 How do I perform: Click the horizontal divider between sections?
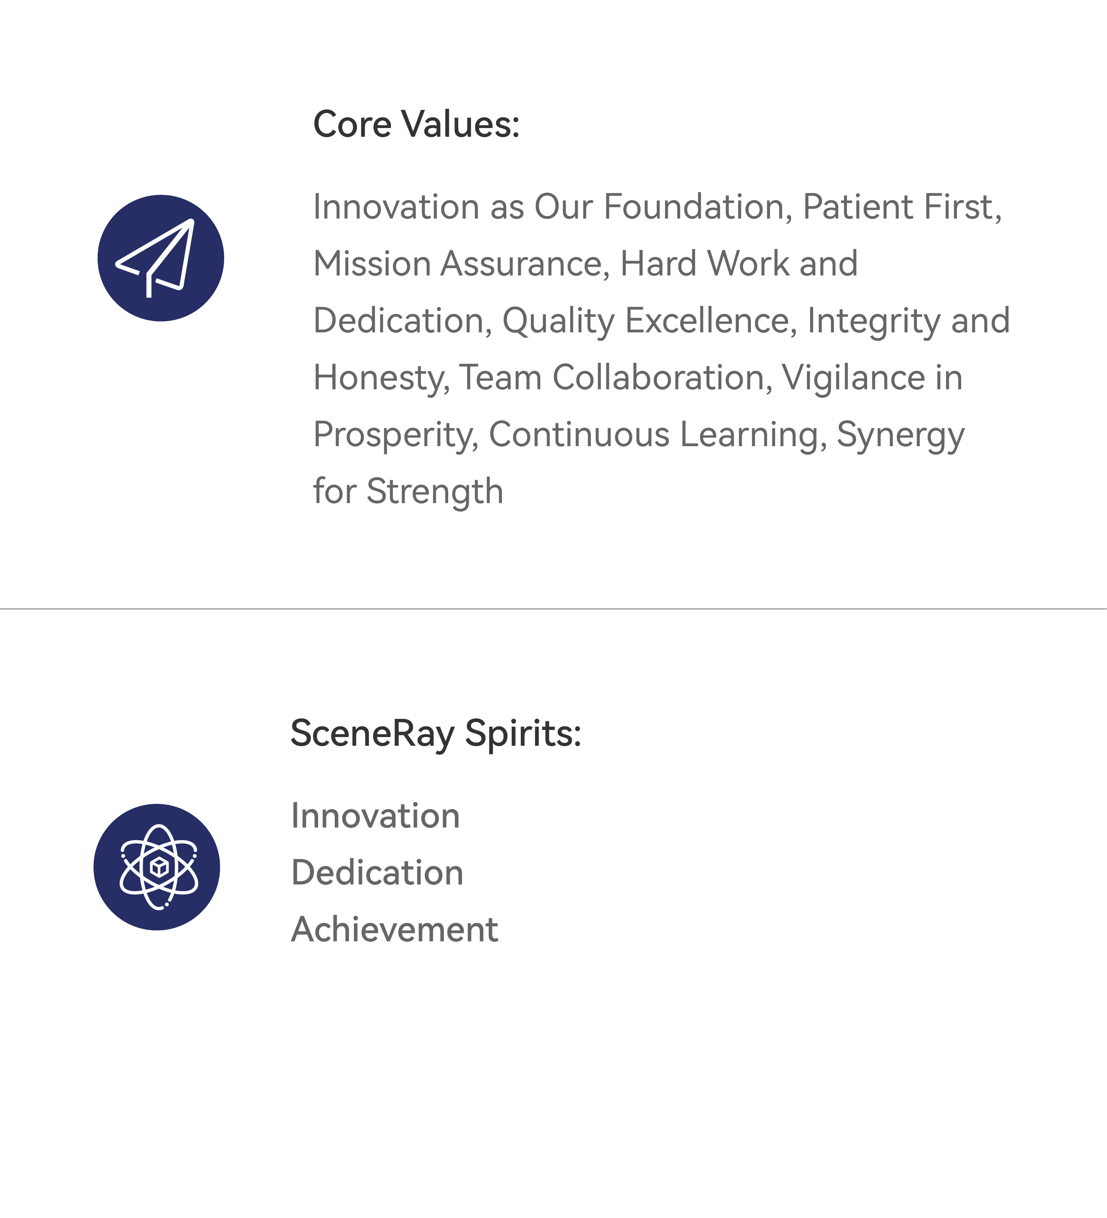(553, 609)
